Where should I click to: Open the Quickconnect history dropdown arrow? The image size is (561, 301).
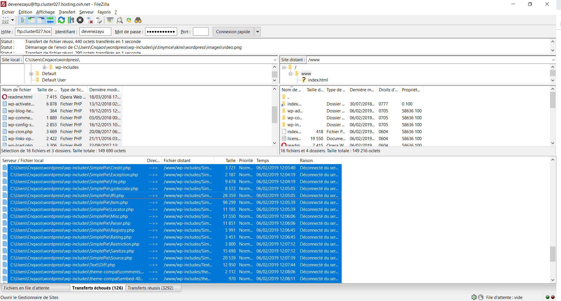pos(257,32)
